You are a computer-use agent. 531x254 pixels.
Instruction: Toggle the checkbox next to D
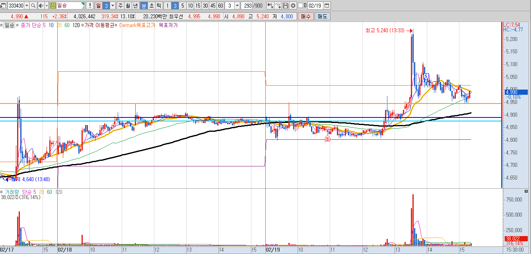[300, 5]
